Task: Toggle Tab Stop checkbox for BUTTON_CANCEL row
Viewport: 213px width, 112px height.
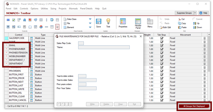Action: (x=162, y=100)
